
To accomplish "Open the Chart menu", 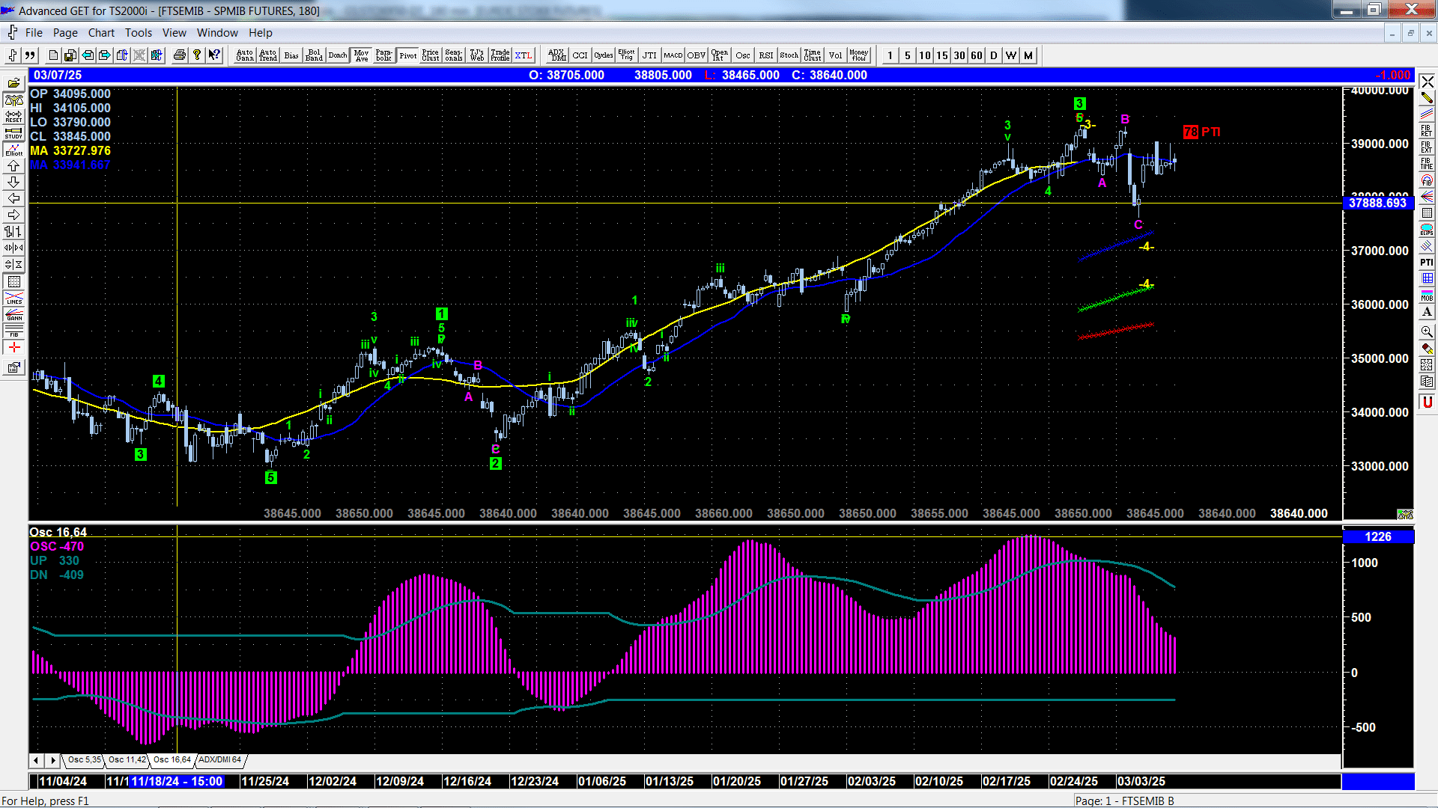I will coord(101,33).
